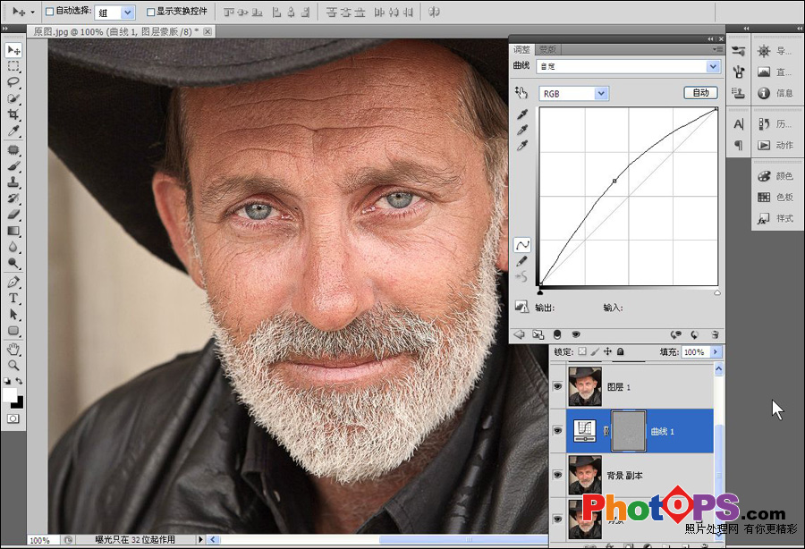Select the Dodge tool
The width and height of the screenshot is (805, 549).
tap(13, 263)
